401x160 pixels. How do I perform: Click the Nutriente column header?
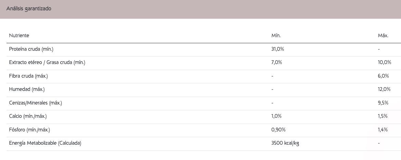click(19, 36)
